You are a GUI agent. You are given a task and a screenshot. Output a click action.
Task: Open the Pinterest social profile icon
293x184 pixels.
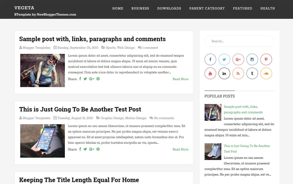click(266, 59)
